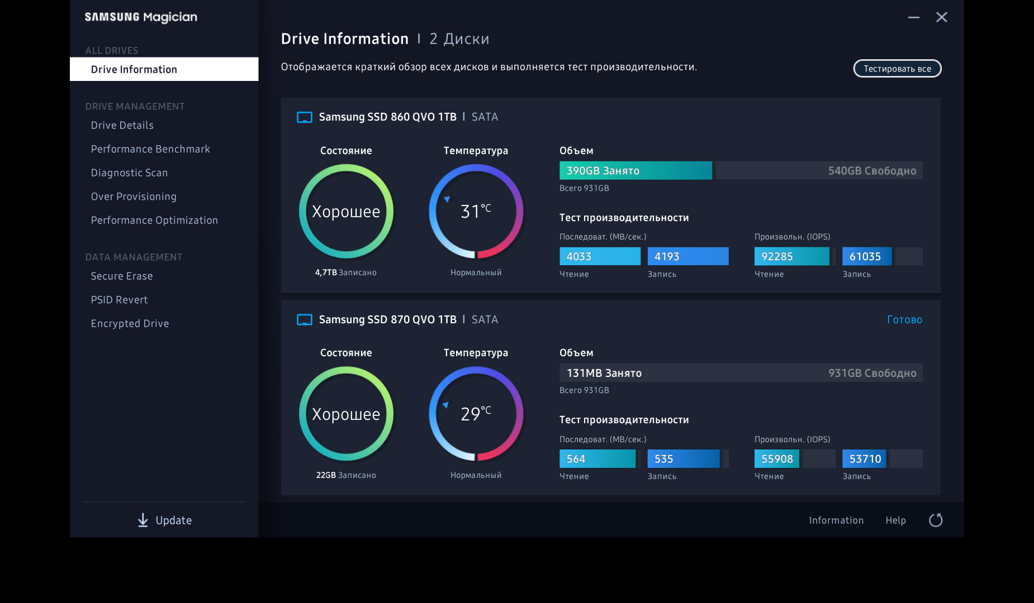Click the 390GB Занято capacity bar
The image size is (1034, 603).
pos(635,171)
